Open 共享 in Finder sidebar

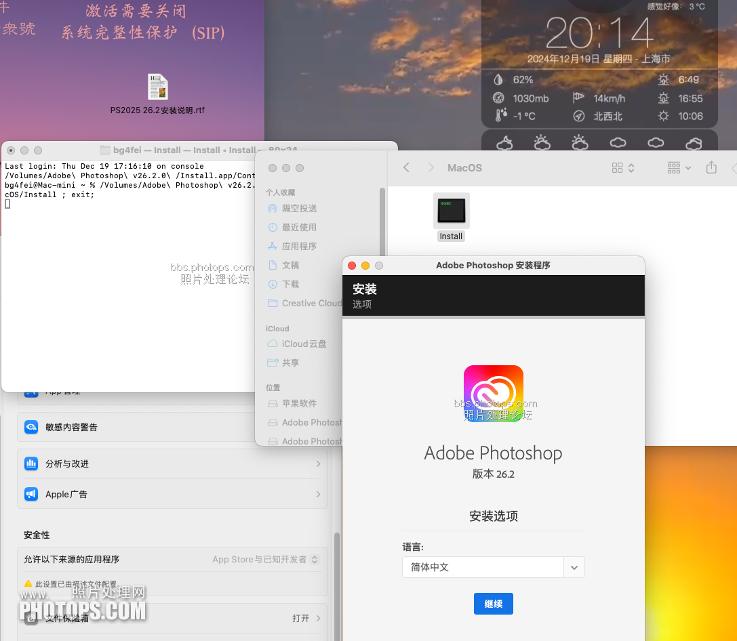coord(283,363)
